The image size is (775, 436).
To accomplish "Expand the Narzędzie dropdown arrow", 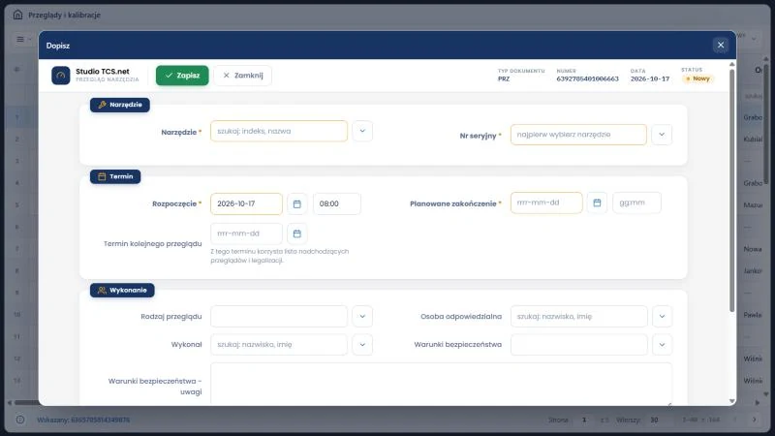I will click(x=362, y=131).
